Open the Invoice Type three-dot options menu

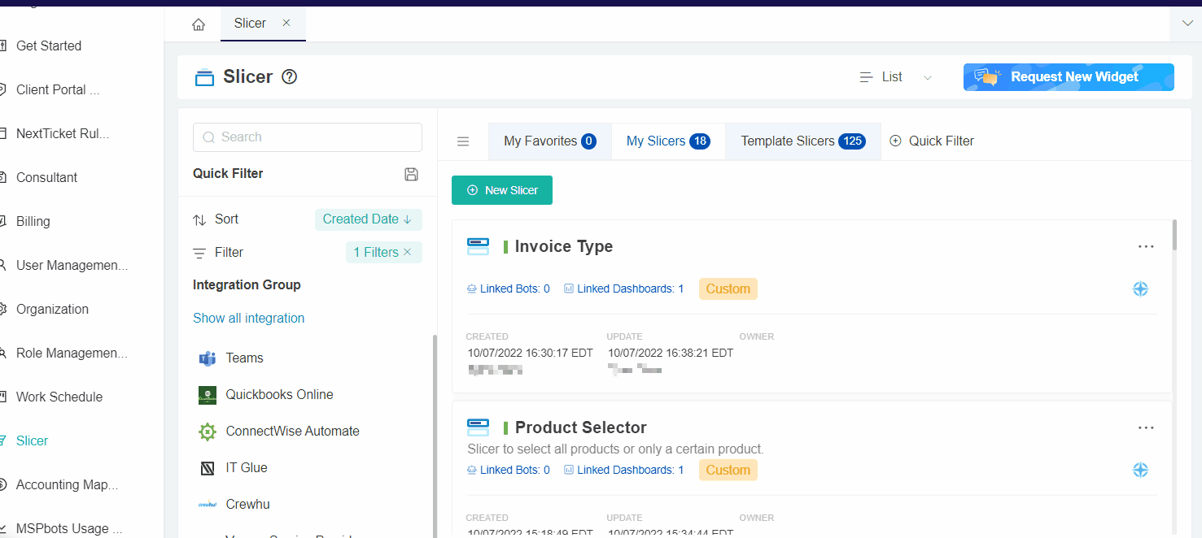click(1146, 247)
